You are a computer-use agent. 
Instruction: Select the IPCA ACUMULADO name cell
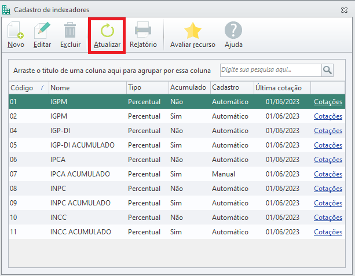[80, 174]
